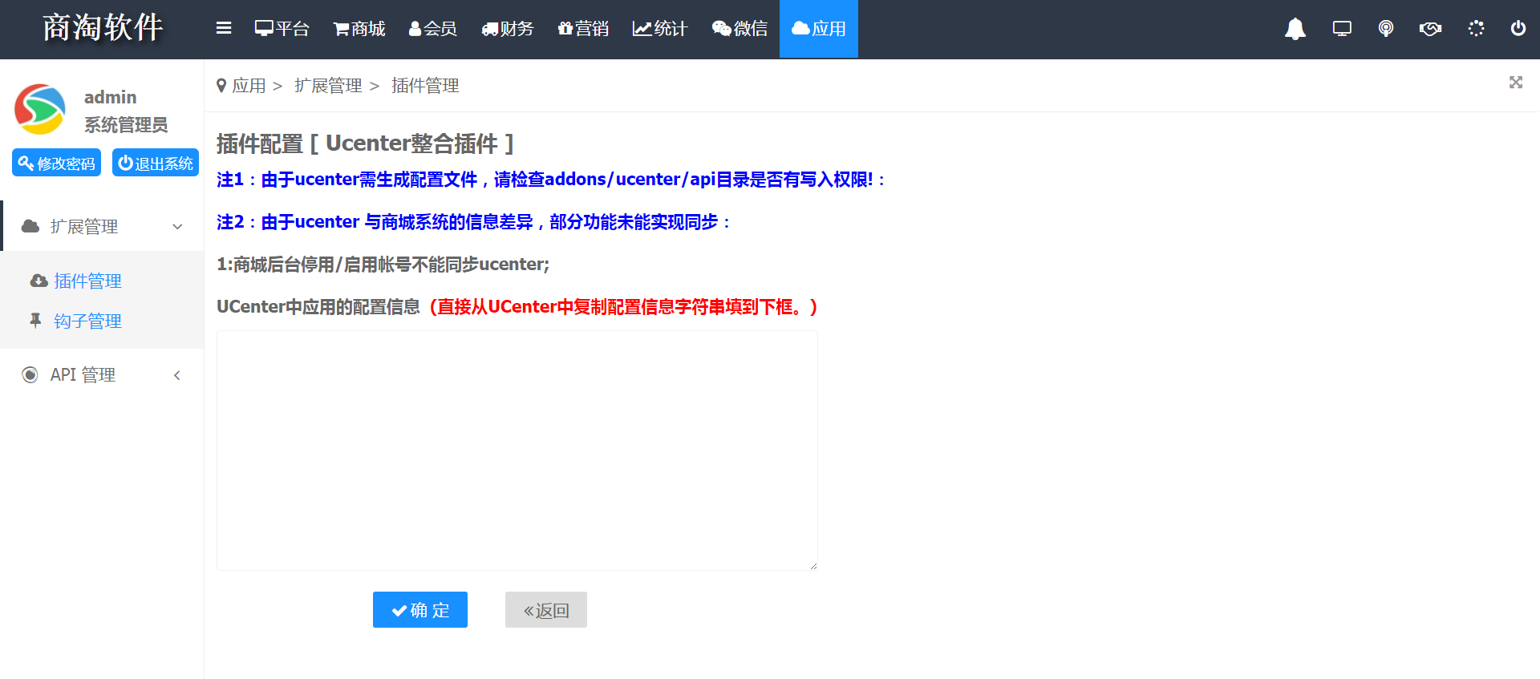Open 钩子管理 in the sidebar
Viewport: 1540px width, 679px height.
tap(87, 321)
